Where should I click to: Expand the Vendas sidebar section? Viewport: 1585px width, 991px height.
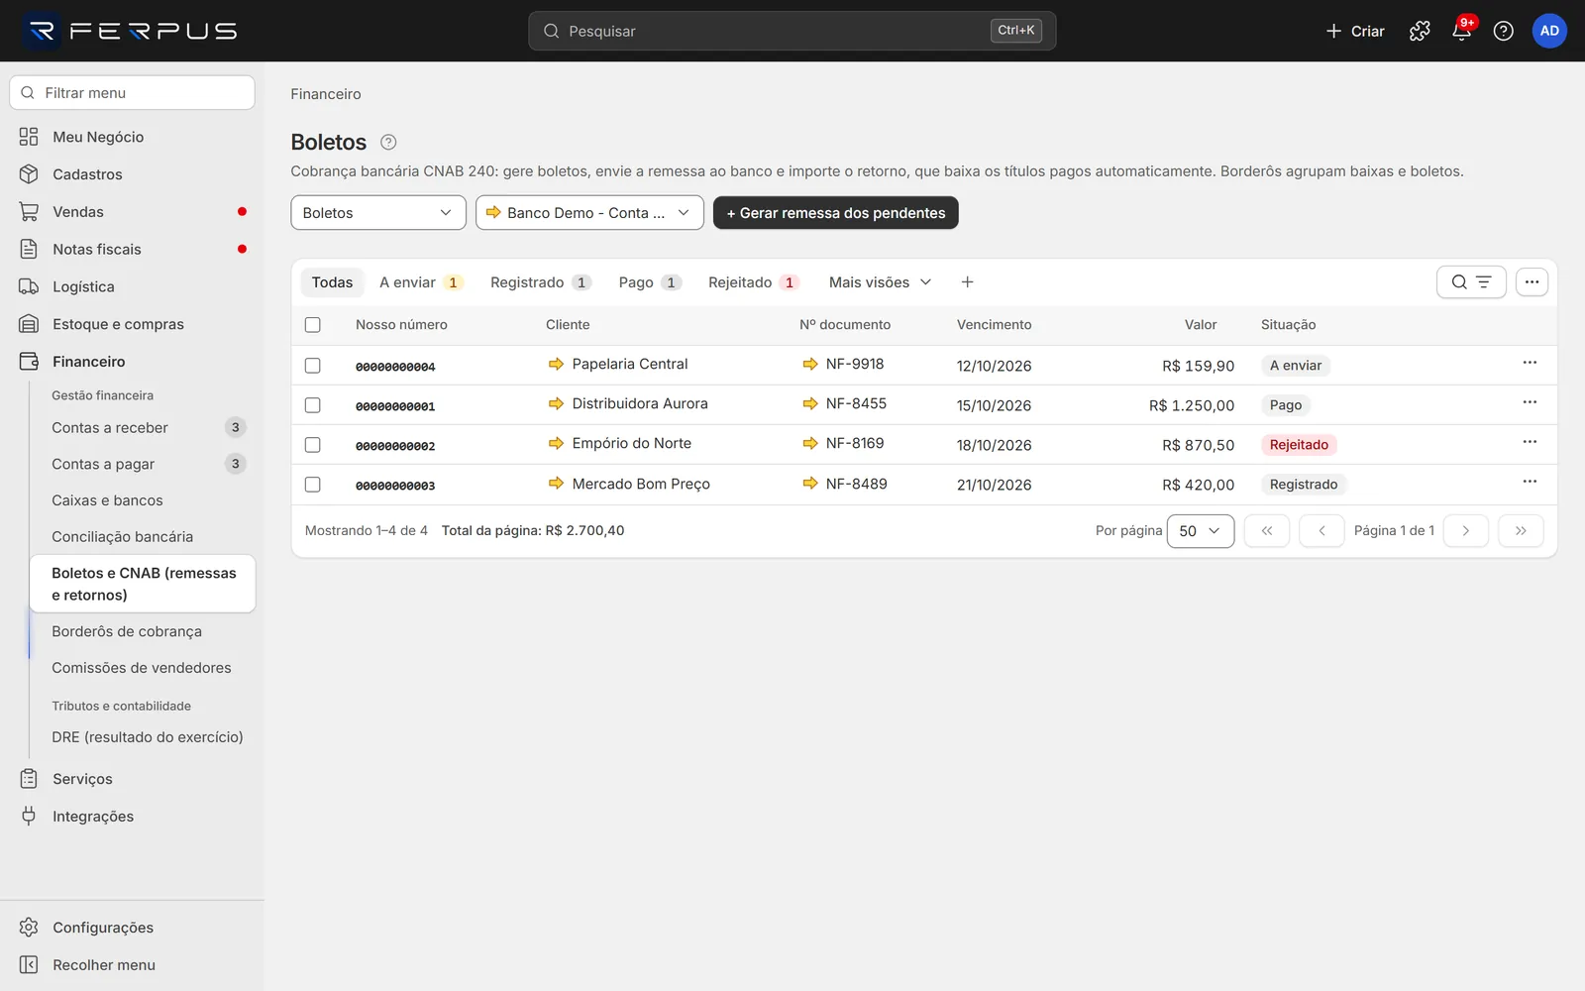(132, 212)
